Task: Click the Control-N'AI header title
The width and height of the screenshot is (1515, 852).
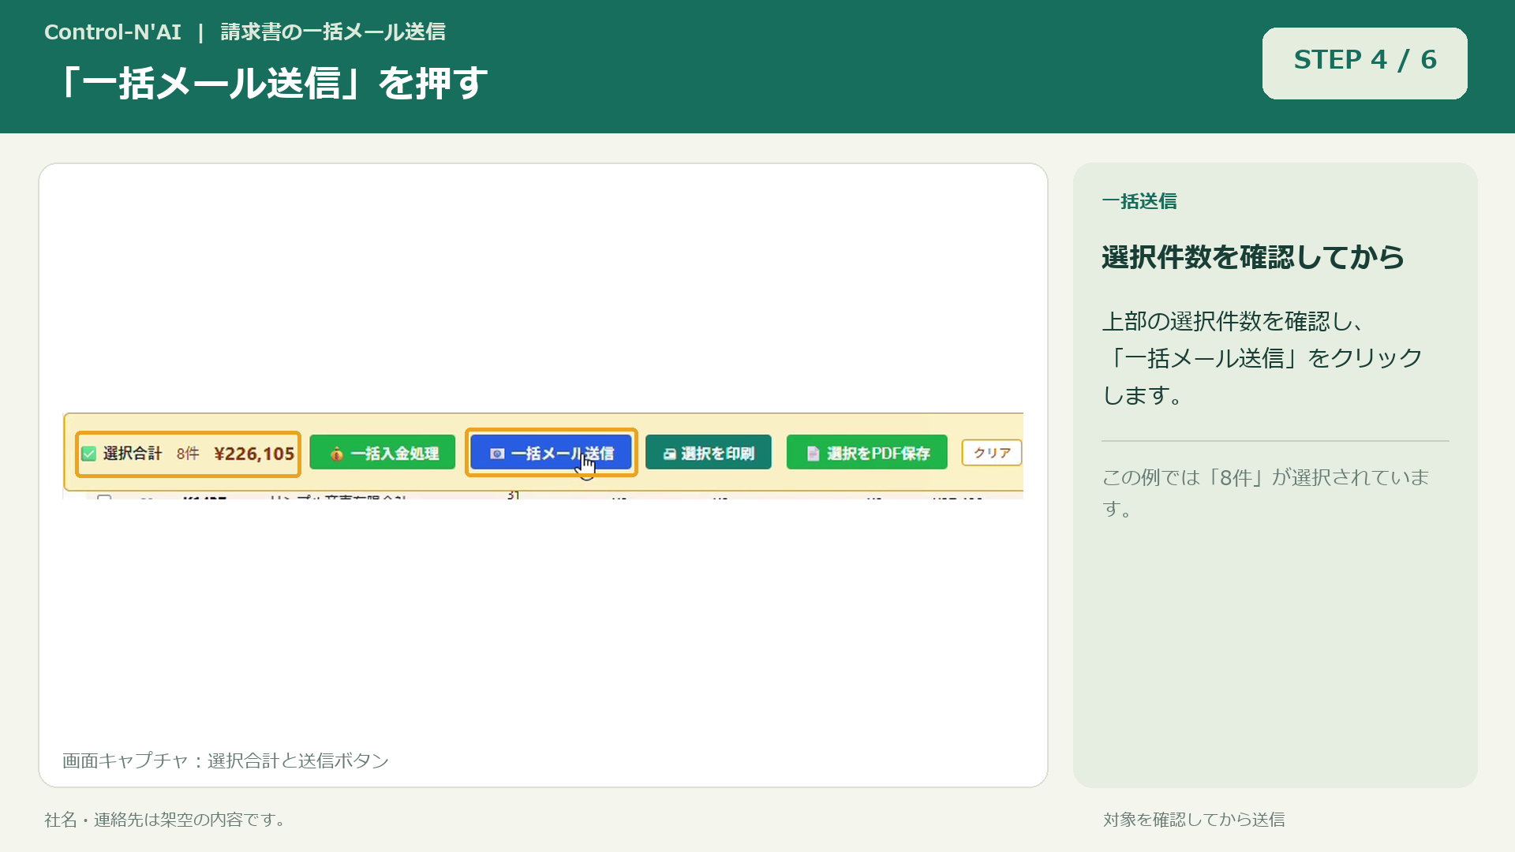Action: point(113,32)
